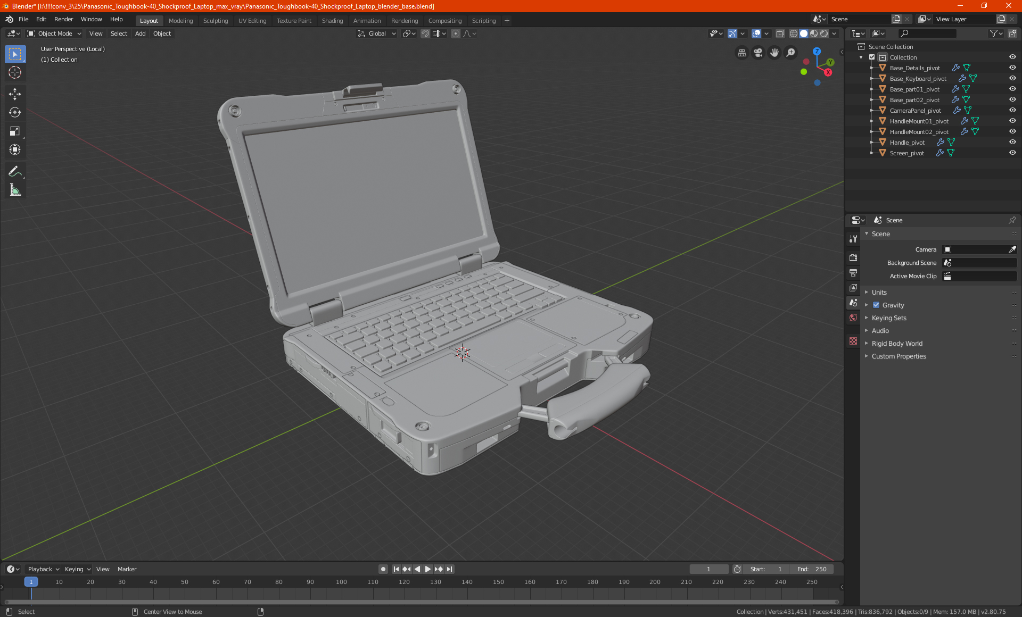Screen dimensions: 1022x617
Task: Click the eyedropper next to Camera field
Action: 1012,249
